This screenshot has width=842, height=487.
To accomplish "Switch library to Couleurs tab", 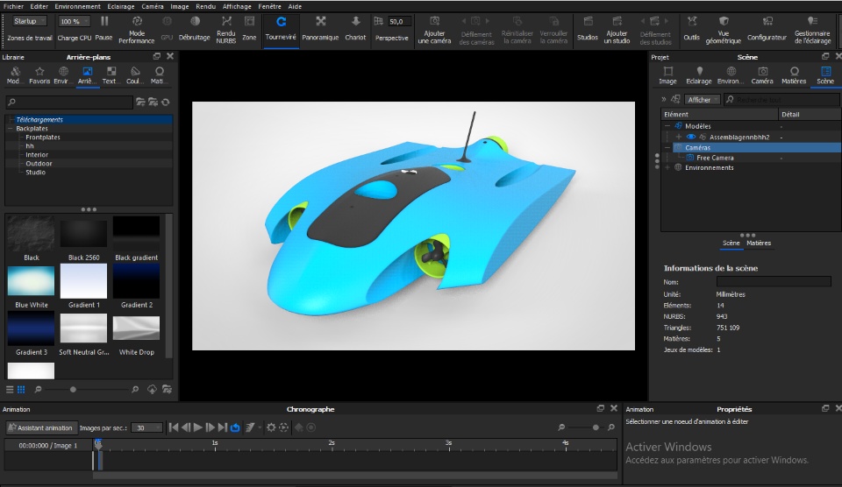I will point(135,75).
